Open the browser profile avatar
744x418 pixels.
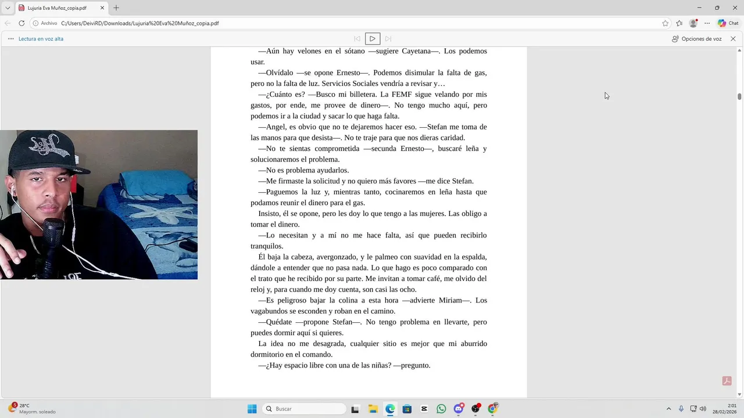693,23
